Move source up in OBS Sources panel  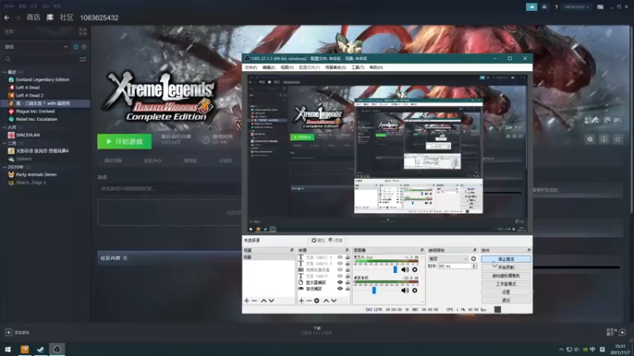tap(326, 301)
